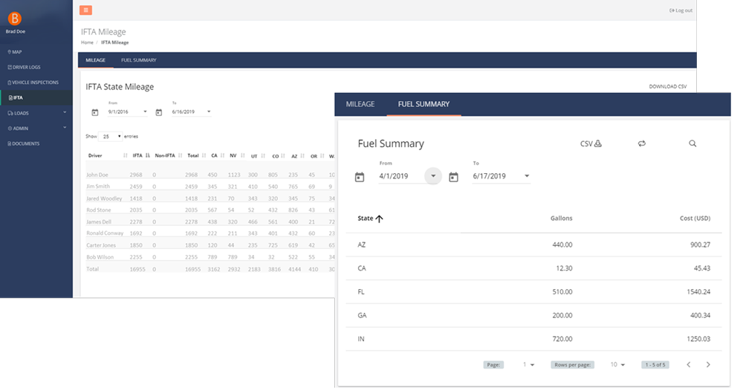Switch to Mileage tab in back window
Image resolution: width=743 pixels, height=388 pixels.
click(95, 60)
